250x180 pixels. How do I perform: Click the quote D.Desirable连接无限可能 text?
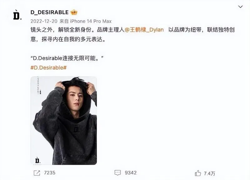[67, 58]
